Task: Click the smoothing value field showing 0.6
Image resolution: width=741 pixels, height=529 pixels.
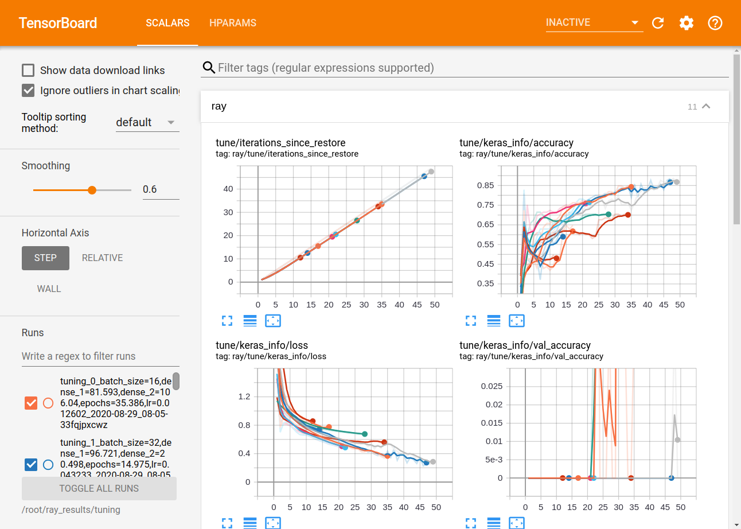Action: 161,189
